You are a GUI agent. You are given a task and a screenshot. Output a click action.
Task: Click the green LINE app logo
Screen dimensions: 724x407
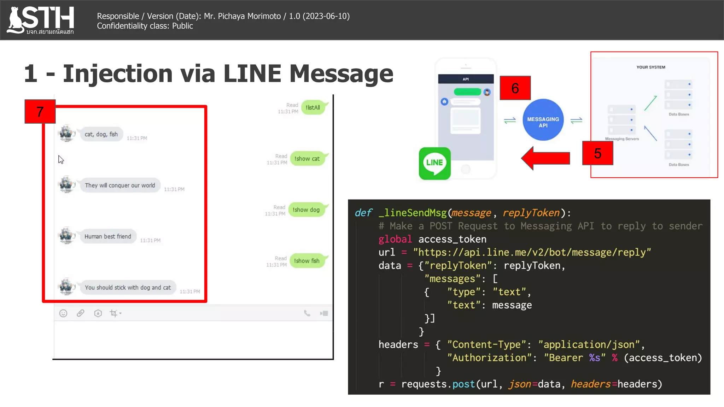pos(434,163)
